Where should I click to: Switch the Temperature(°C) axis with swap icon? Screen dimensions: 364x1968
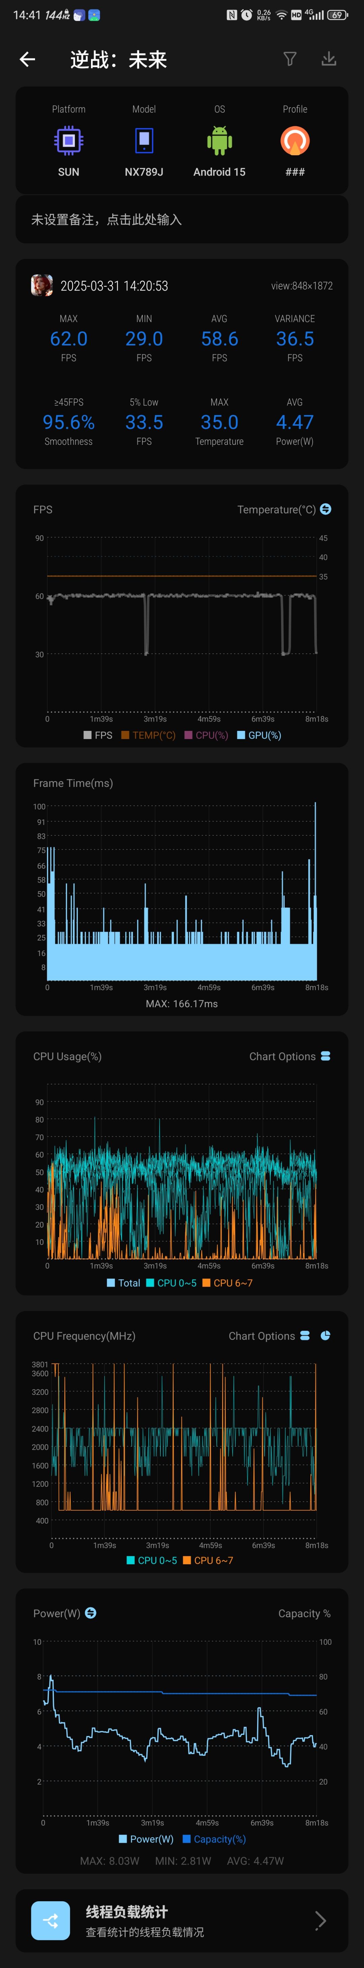coord(326,509)
